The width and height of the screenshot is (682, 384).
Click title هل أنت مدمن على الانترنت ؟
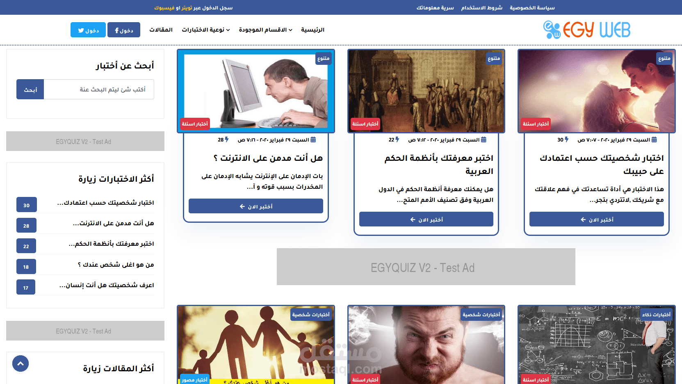pos(268,158)
